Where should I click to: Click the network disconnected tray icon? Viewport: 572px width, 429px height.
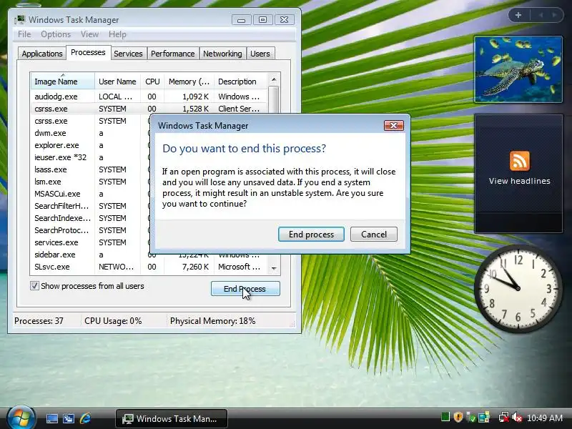(504, 417)
